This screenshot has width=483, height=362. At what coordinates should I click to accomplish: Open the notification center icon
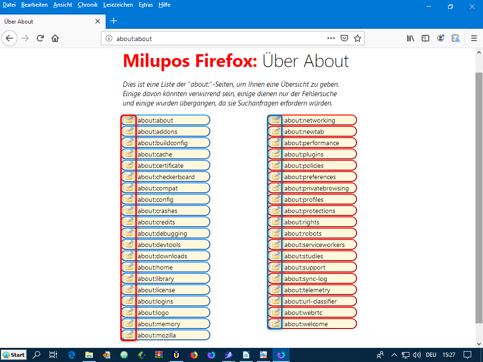(467, 355)
